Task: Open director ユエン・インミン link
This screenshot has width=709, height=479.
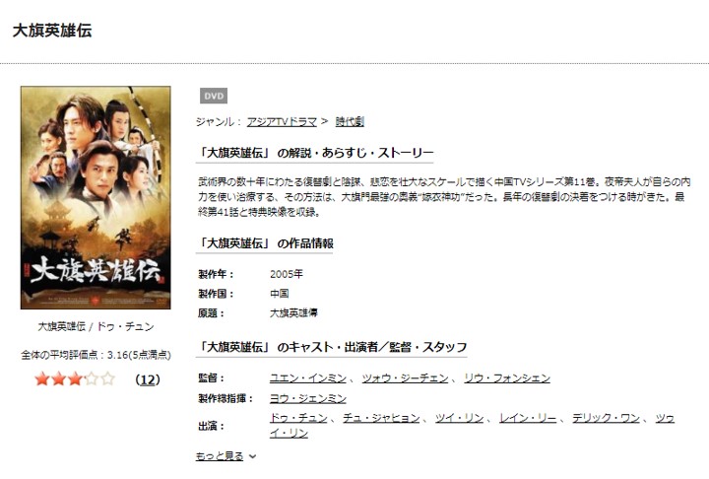Action: [308, 378]
